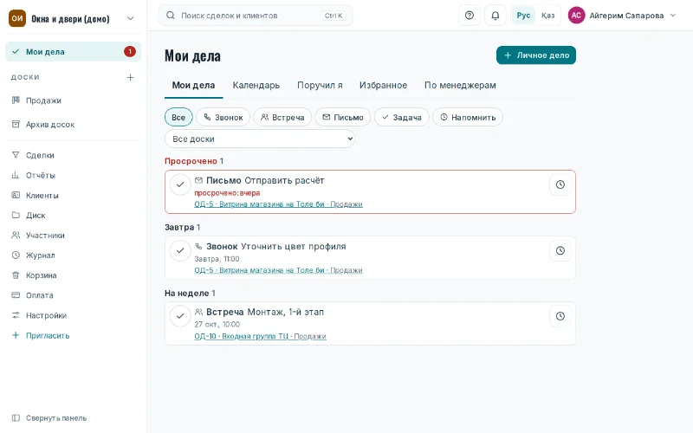Click the Окна и двери (демо) name
The width and height of the screenshot is (693, 433).
point(70,18)
